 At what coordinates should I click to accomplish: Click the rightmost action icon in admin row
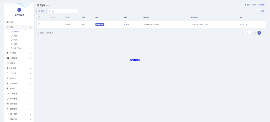pyautogui.click(x=247, y=24)
